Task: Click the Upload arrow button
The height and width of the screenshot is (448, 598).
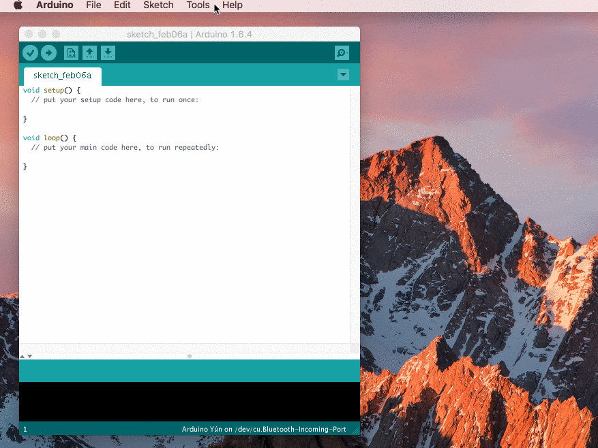Action: point(48,53)
